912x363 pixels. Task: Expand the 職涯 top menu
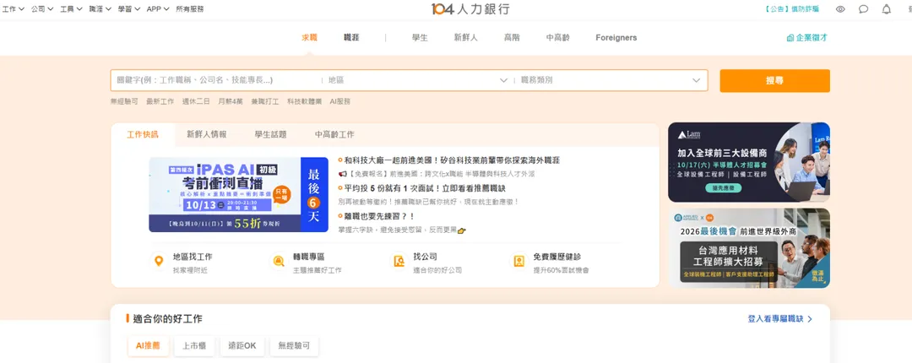(x=100, y=9)
